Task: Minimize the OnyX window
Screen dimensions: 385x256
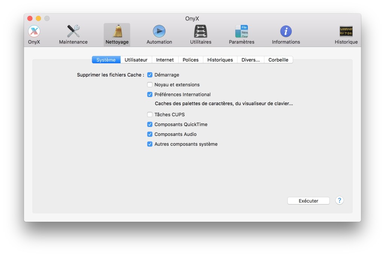Action: click(x=38, y=18)
